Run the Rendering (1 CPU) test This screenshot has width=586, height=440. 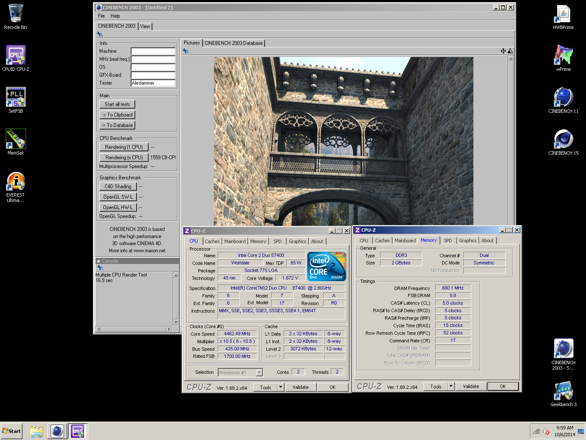124,147
